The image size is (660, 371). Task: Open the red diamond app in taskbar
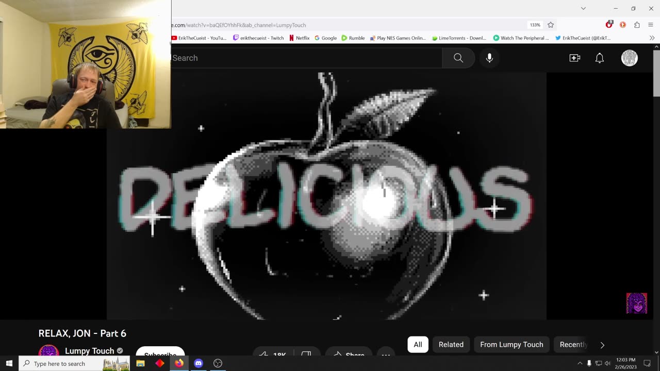tap(159, 363)
